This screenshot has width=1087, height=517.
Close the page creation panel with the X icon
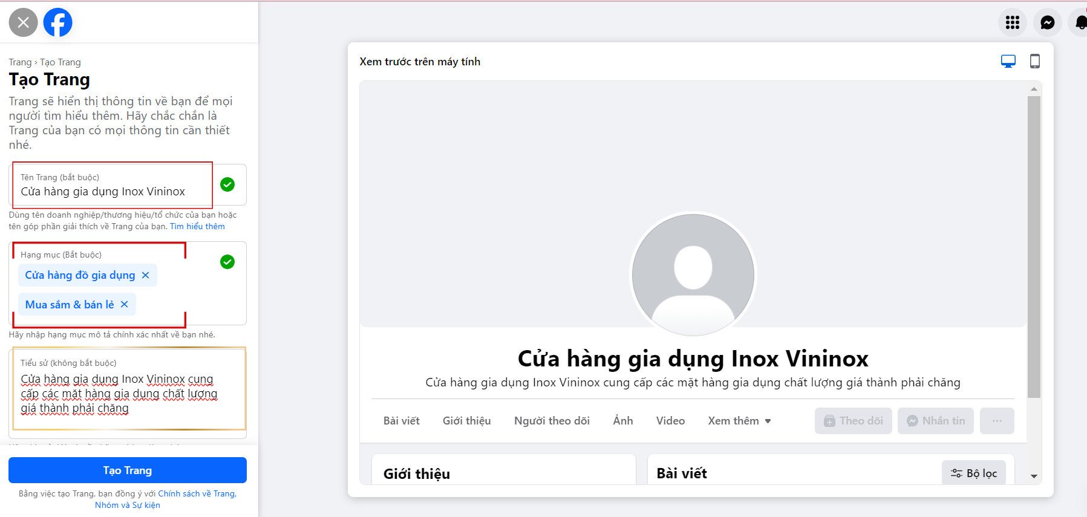(x=23, y=22)
